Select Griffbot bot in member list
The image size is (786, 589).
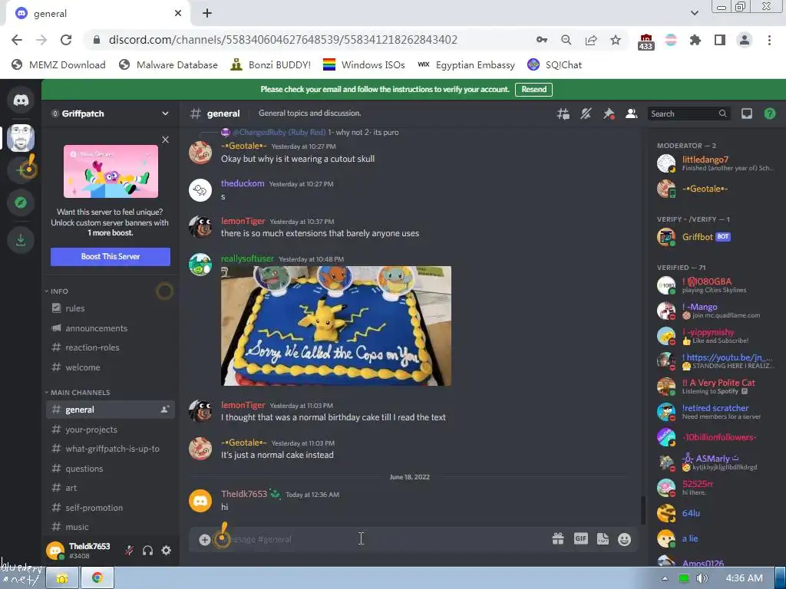point(716,237)
